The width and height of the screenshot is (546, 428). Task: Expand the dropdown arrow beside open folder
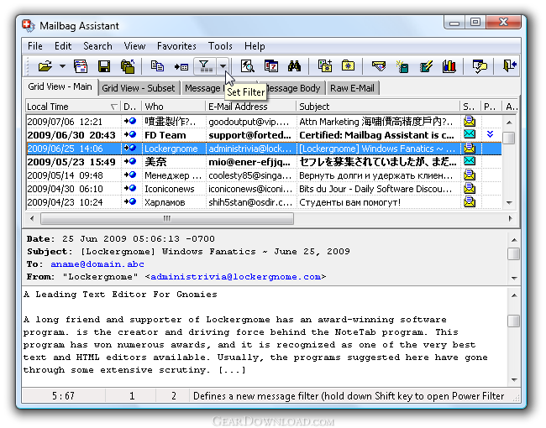click(62, 65)
